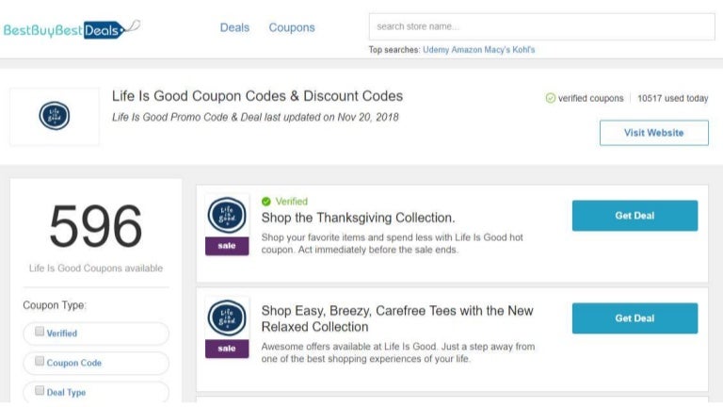This screenshot has height=407, width=723.
Task: Get Deal for Relaxed Collection tees
Action: click(x=635, y=318)
